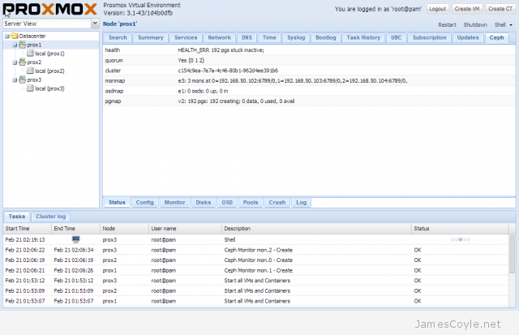Click the Logout button
The image size is (519, 335).
coord(437,9)
